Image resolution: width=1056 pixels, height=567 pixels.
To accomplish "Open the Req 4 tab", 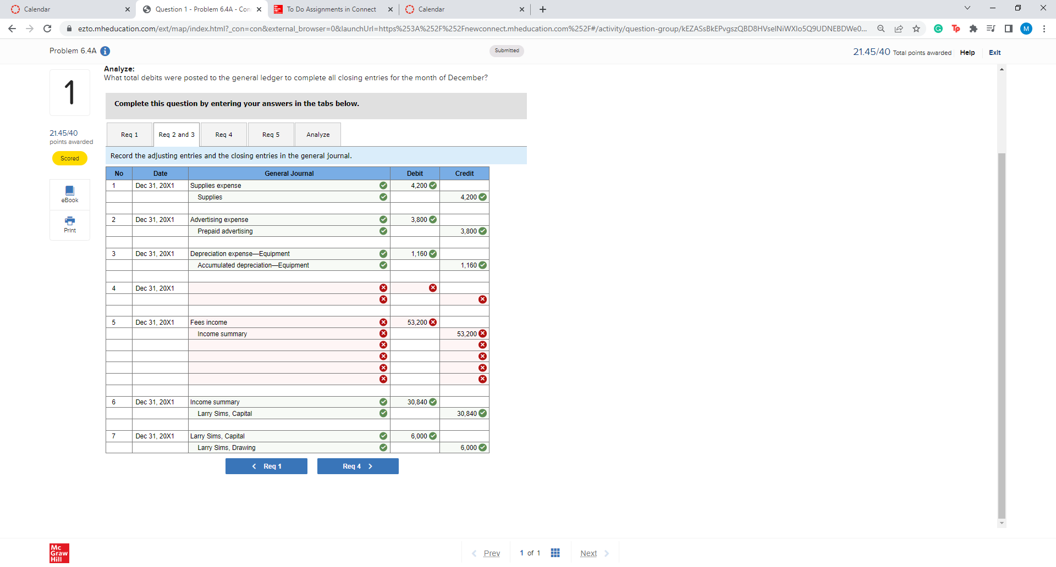I will 224,135.
